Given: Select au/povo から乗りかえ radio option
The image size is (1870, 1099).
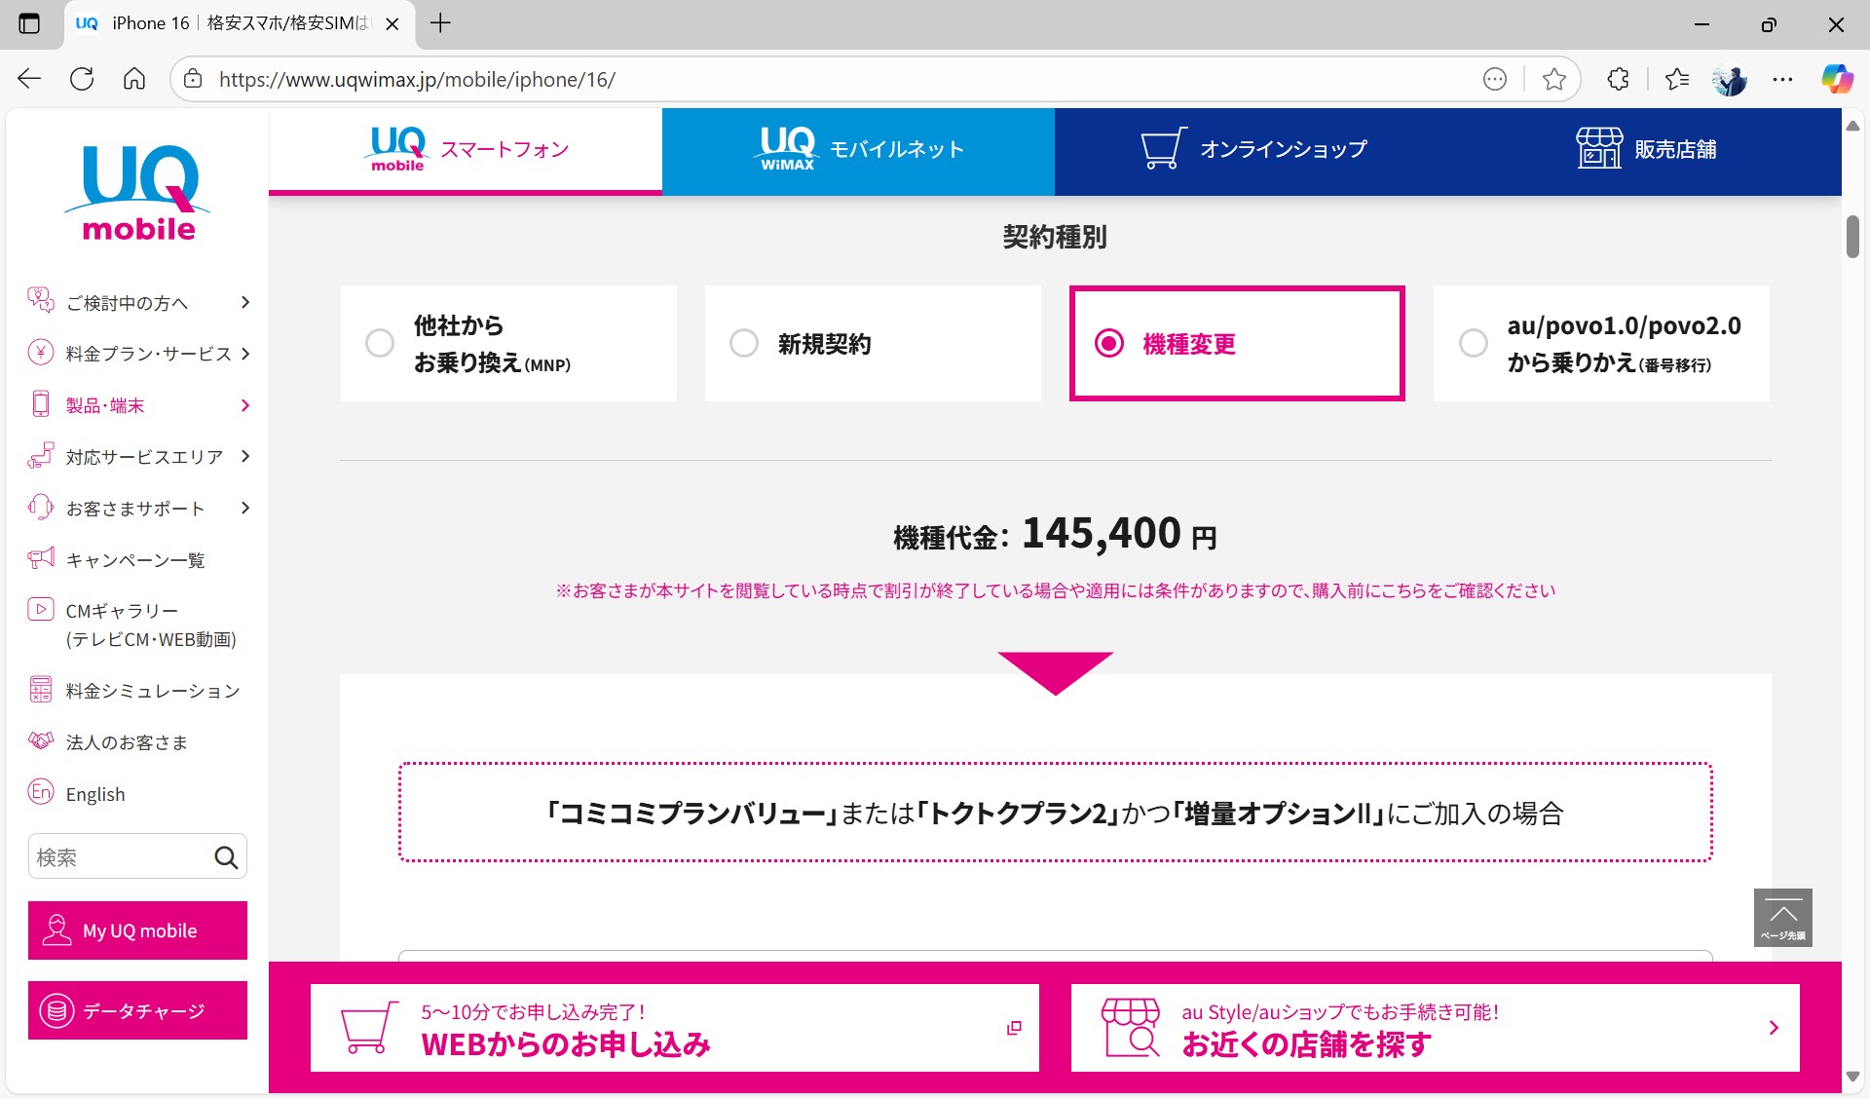Looking at the screenshot, I should [1474, 343].
